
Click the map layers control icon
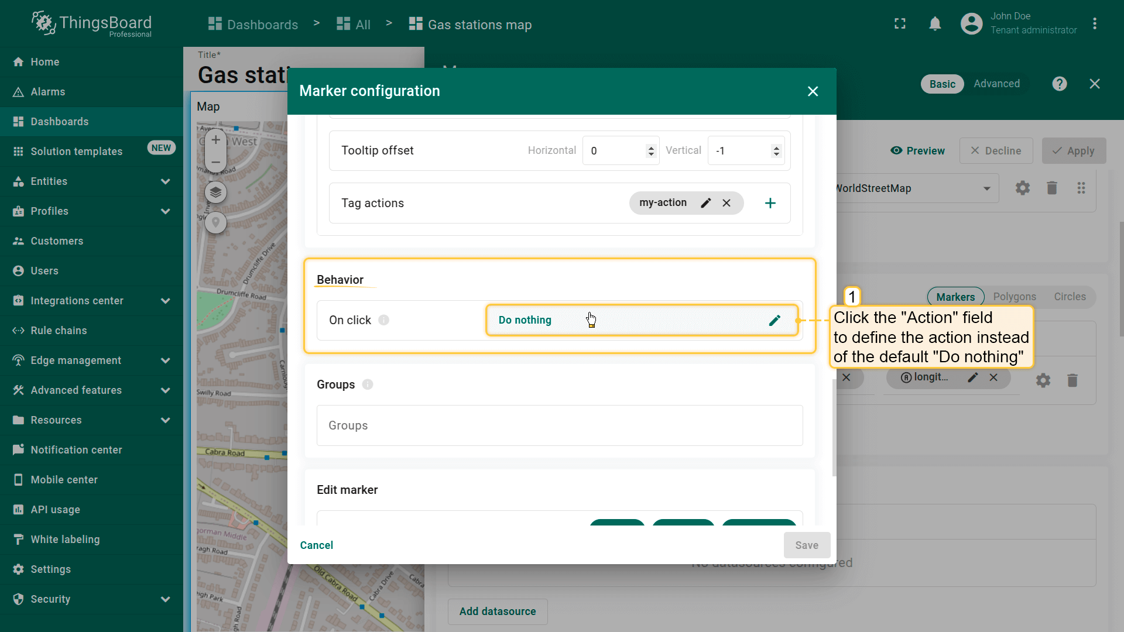click(215, 192)
